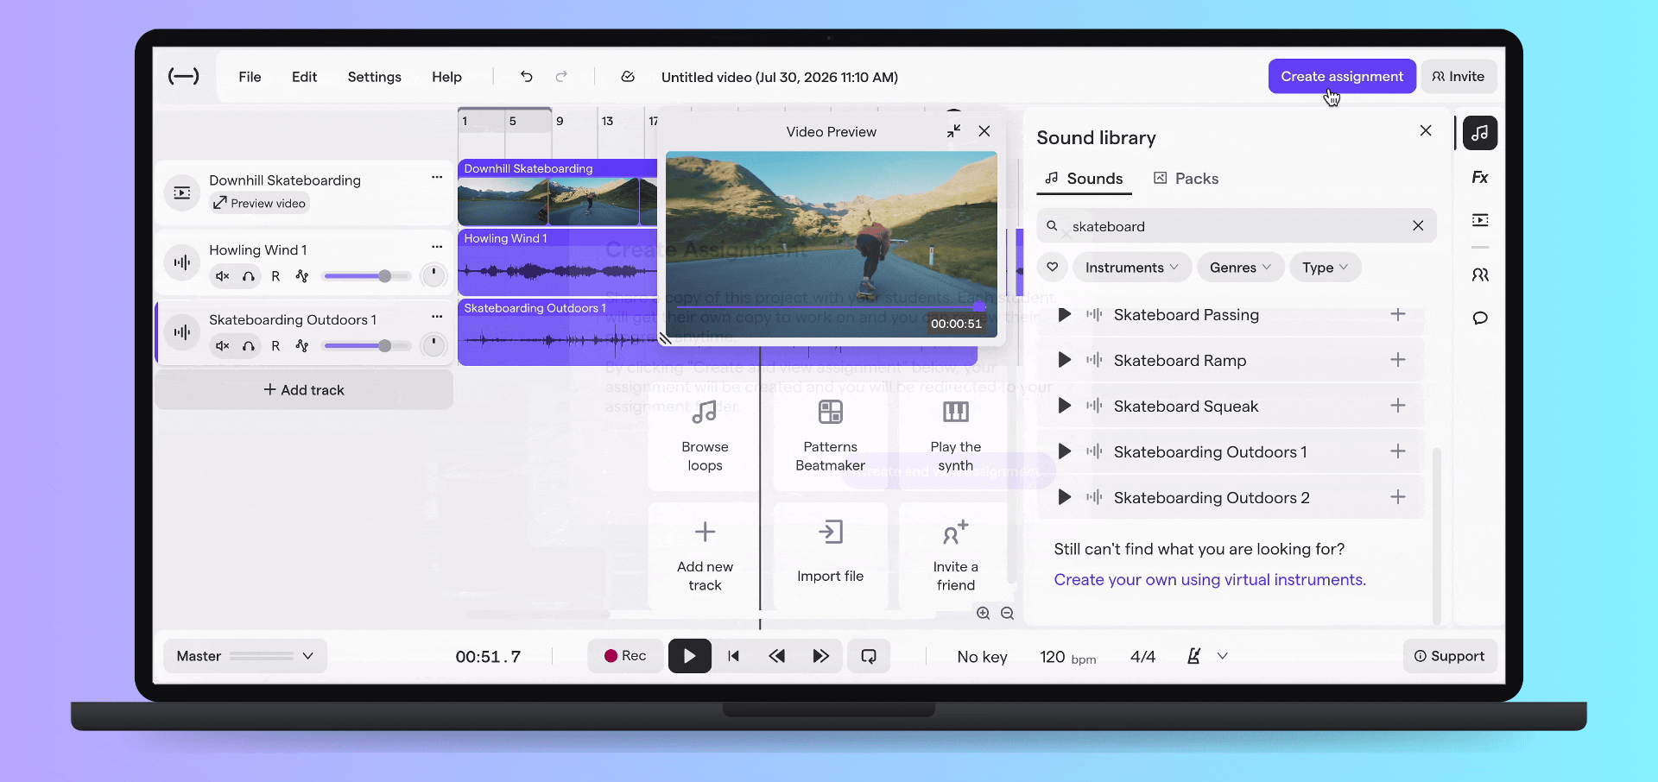Image resolution: width=1658 pixels, height=782 pixels.
Task: Click the skateboard search input field
Action: [1237, 225]
